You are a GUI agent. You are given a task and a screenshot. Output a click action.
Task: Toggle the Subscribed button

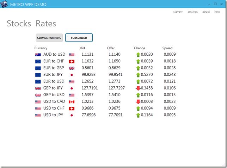tap(79, 38)
